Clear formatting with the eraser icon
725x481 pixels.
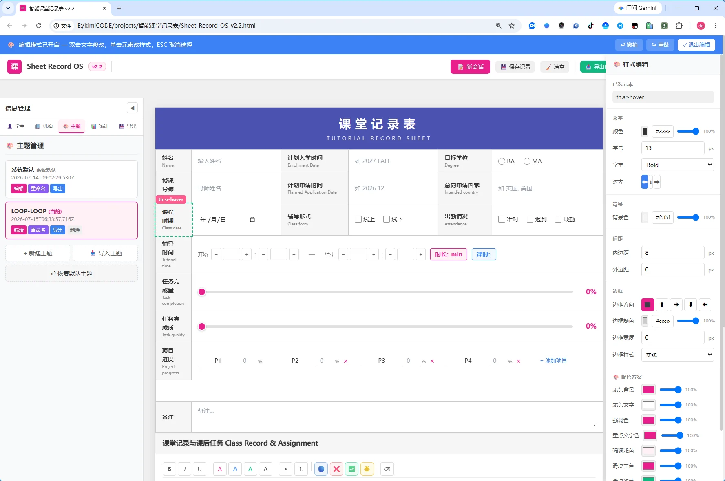(x=387, y=469)
